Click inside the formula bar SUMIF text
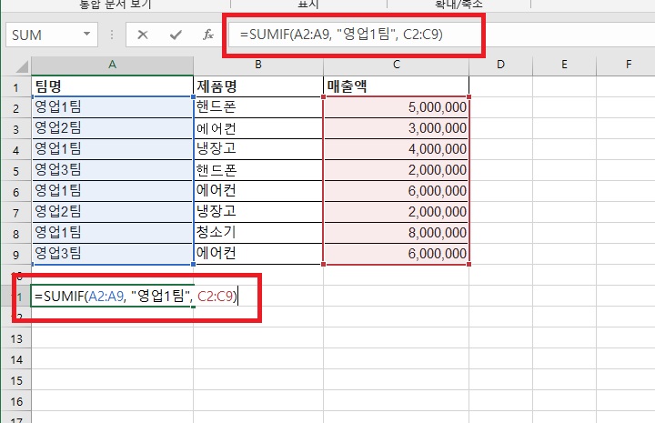 click(341, 35)
